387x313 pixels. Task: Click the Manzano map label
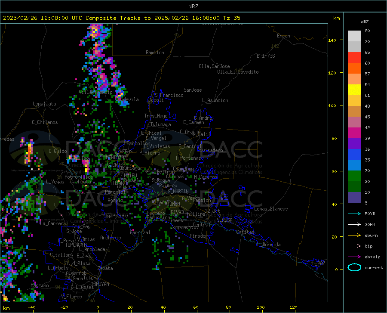[x=40, y=285]
